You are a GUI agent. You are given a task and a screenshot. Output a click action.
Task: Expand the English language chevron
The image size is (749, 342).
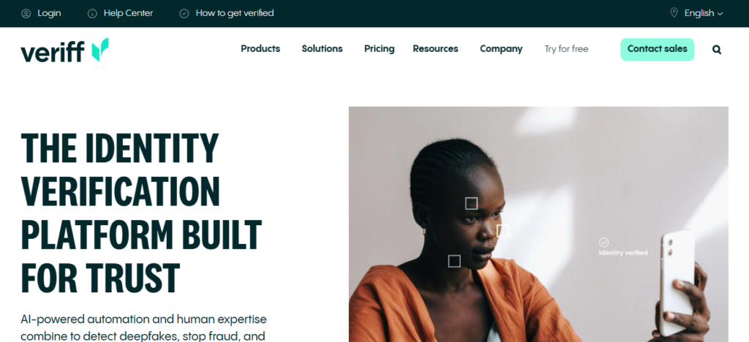click(720, 14)
